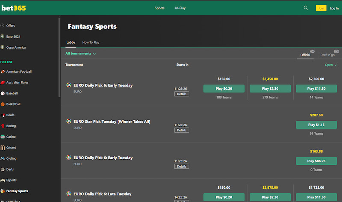The height and width of the screenshot is (202, 342).
Task: Click the Starts in column header
Action: coord(183,65)
